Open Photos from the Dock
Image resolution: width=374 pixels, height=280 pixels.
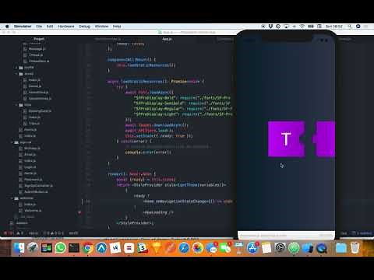198,248
